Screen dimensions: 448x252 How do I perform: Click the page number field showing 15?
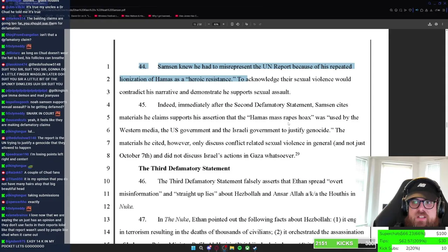(195, 24)
